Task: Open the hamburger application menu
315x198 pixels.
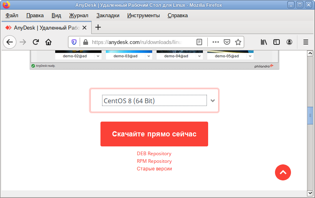Action: [305, 42]
